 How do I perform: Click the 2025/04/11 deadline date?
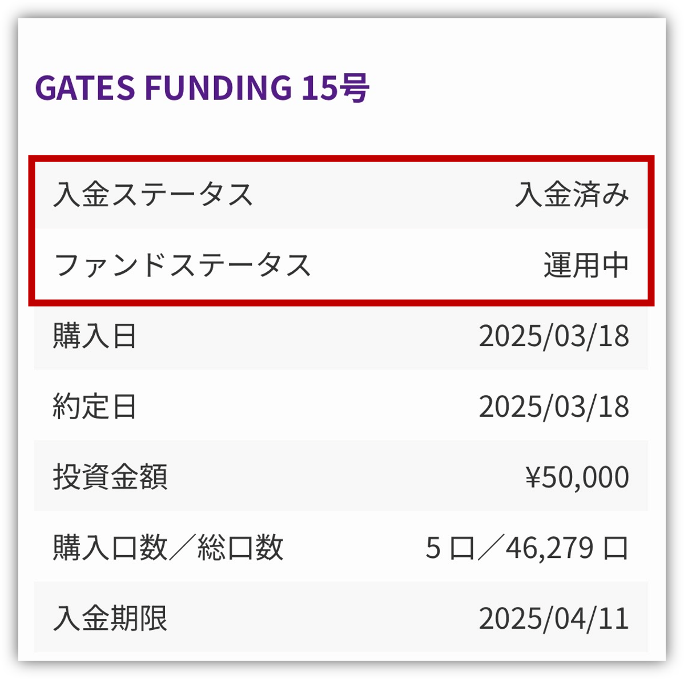point(554,618)
